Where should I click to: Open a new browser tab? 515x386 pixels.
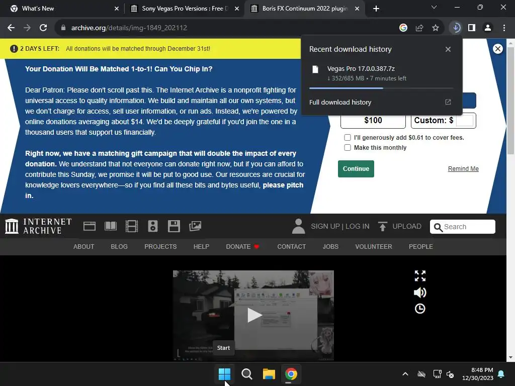(x=376, y=9)
